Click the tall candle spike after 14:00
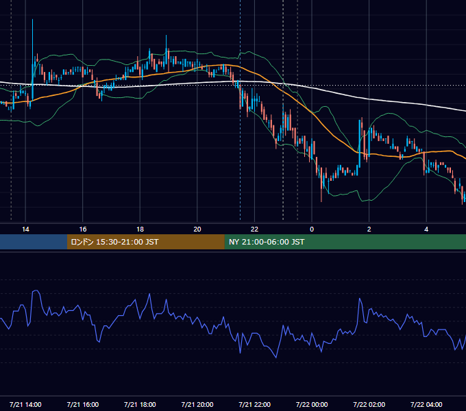This screenshot has width=466, height=411. 32,60
